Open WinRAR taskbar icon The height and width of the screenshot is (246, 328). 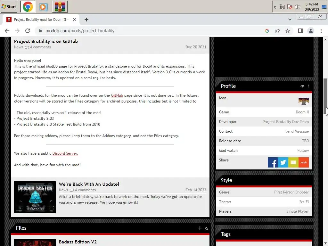[x=60, y=7]
